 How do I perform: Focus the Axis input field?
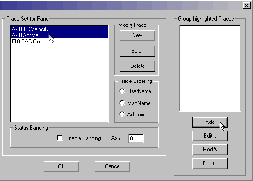tap(136, 139)
